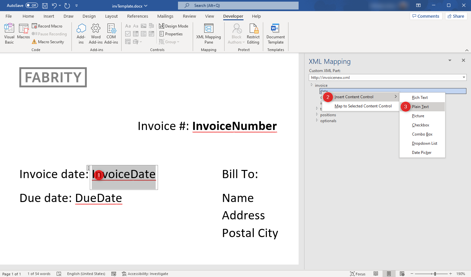Image resolution: width=471 pixels, height=277 pixels.
Task: Close the XML Mapping pane
Action: pos(463,60)
